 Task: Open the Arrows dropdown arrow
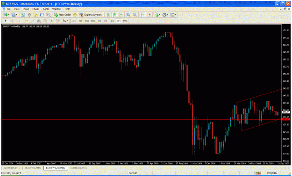pyautogui.click(x=67, y=21)
